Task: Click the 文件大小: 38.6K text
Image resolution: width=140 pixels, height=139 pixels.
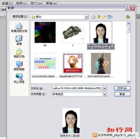Action: [x=70, y=136]
